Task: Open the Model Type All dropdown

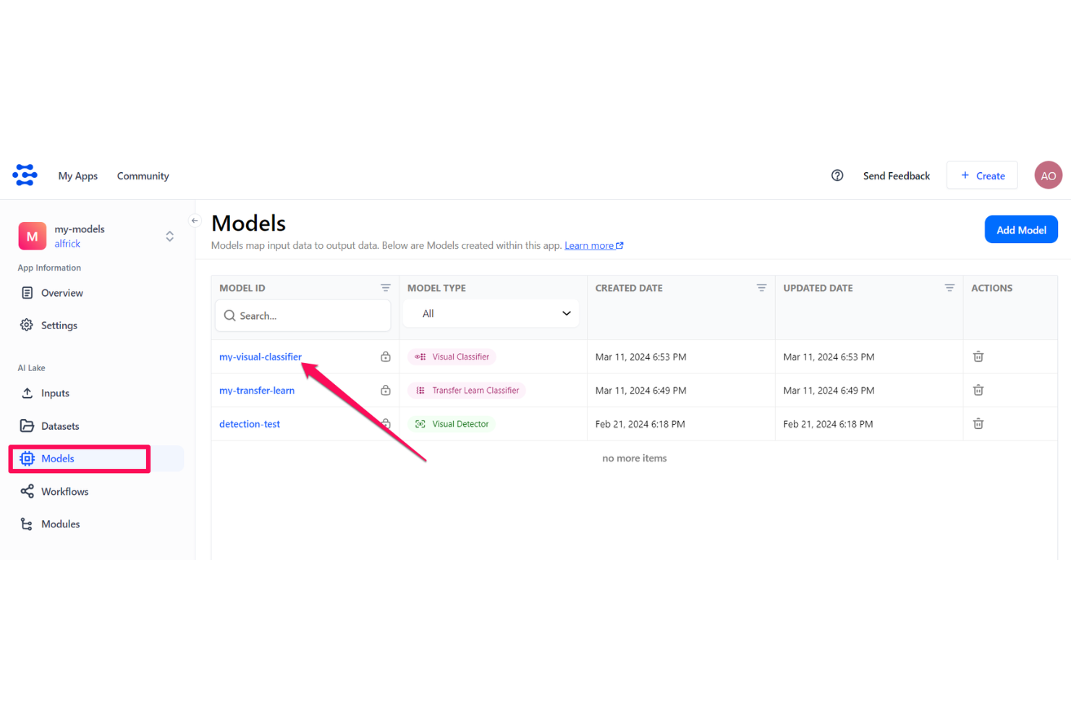Action: tap(491, 314)
